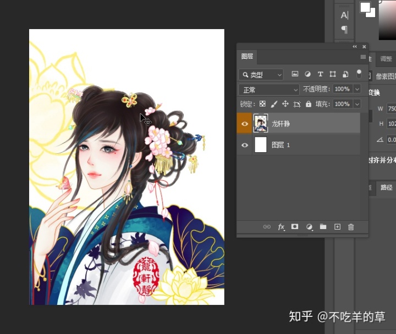
Task: Click the angle icon in properties
Action: [380, 139]
